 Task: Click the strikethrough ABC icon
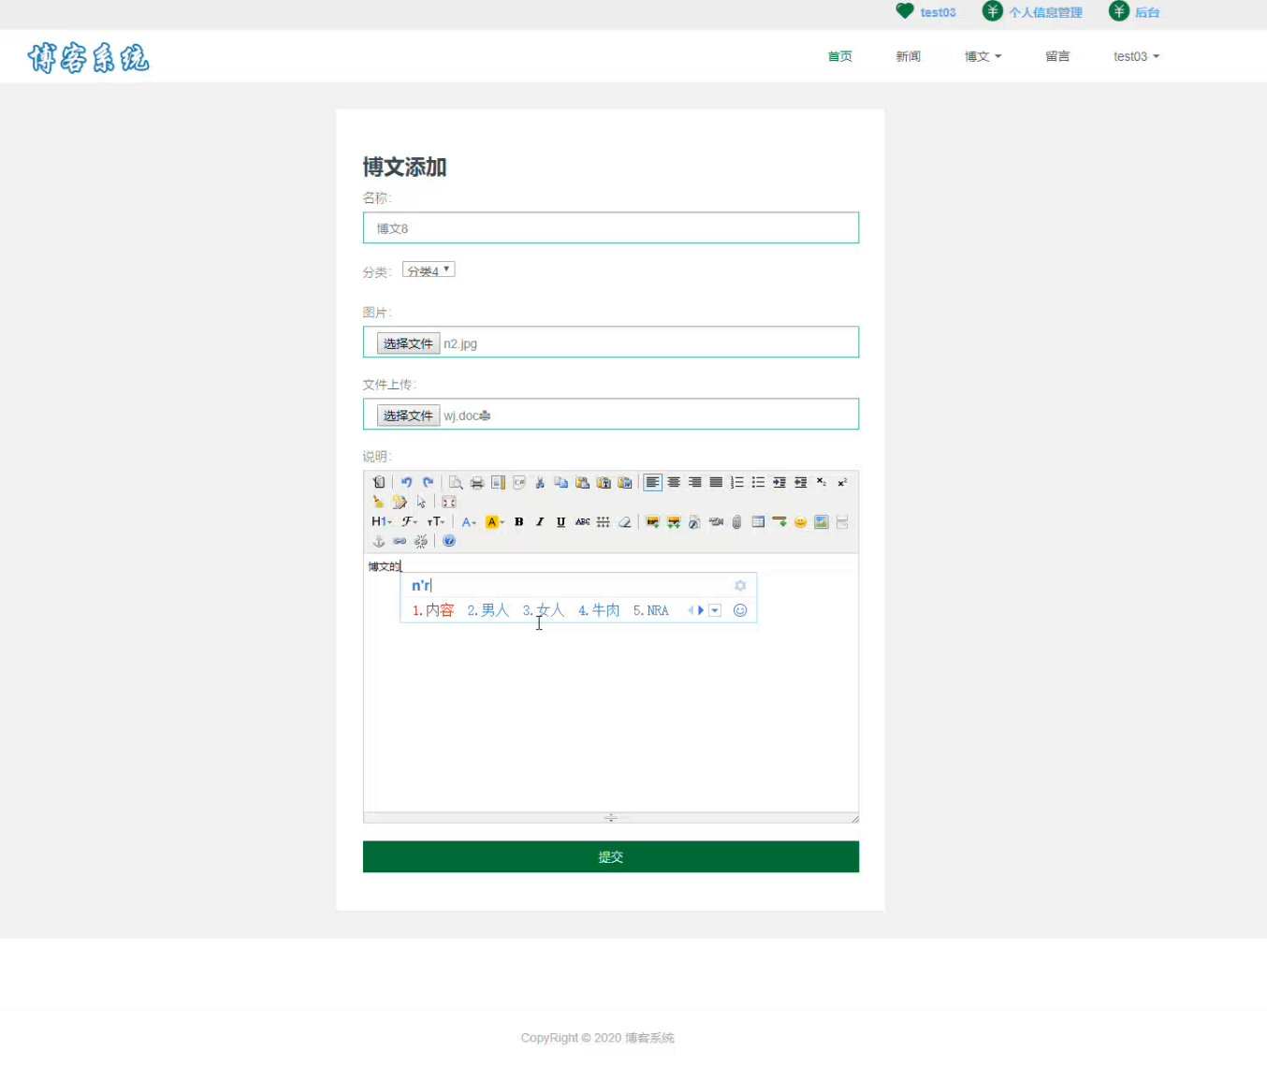pos(582,521)
